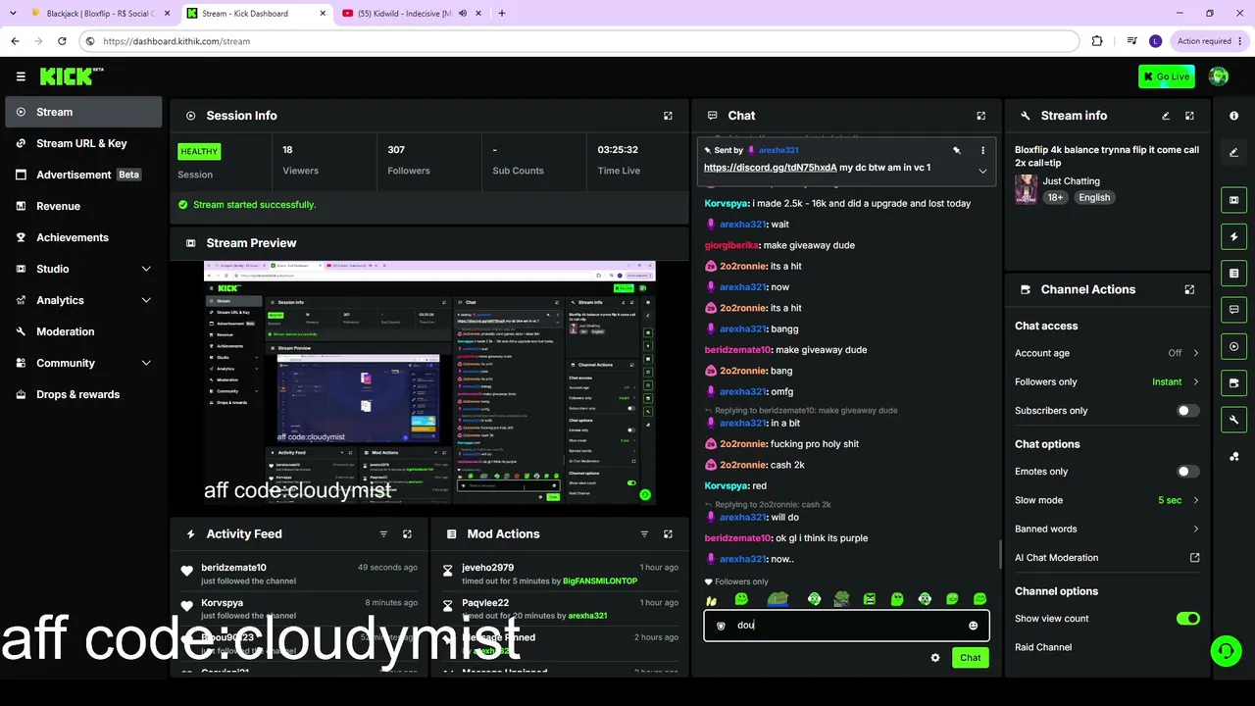Click the browser address bar
This screenshot has width=1255, height=706.
pos(578,41)
